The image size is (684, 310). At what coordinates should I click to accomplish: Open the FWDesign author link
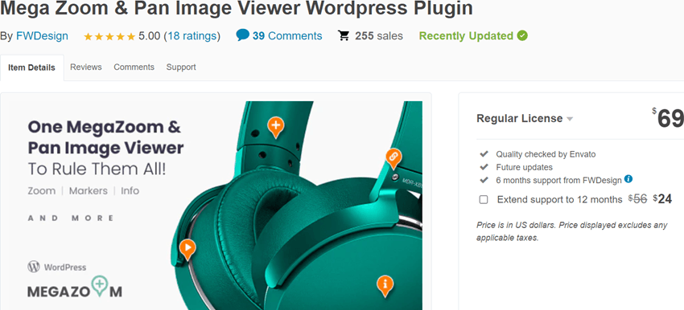pos(42,35)
